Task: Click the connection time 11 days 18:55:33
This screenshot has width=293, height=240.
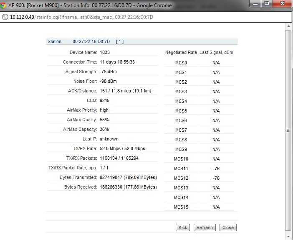Action: [x=117, y=62]
